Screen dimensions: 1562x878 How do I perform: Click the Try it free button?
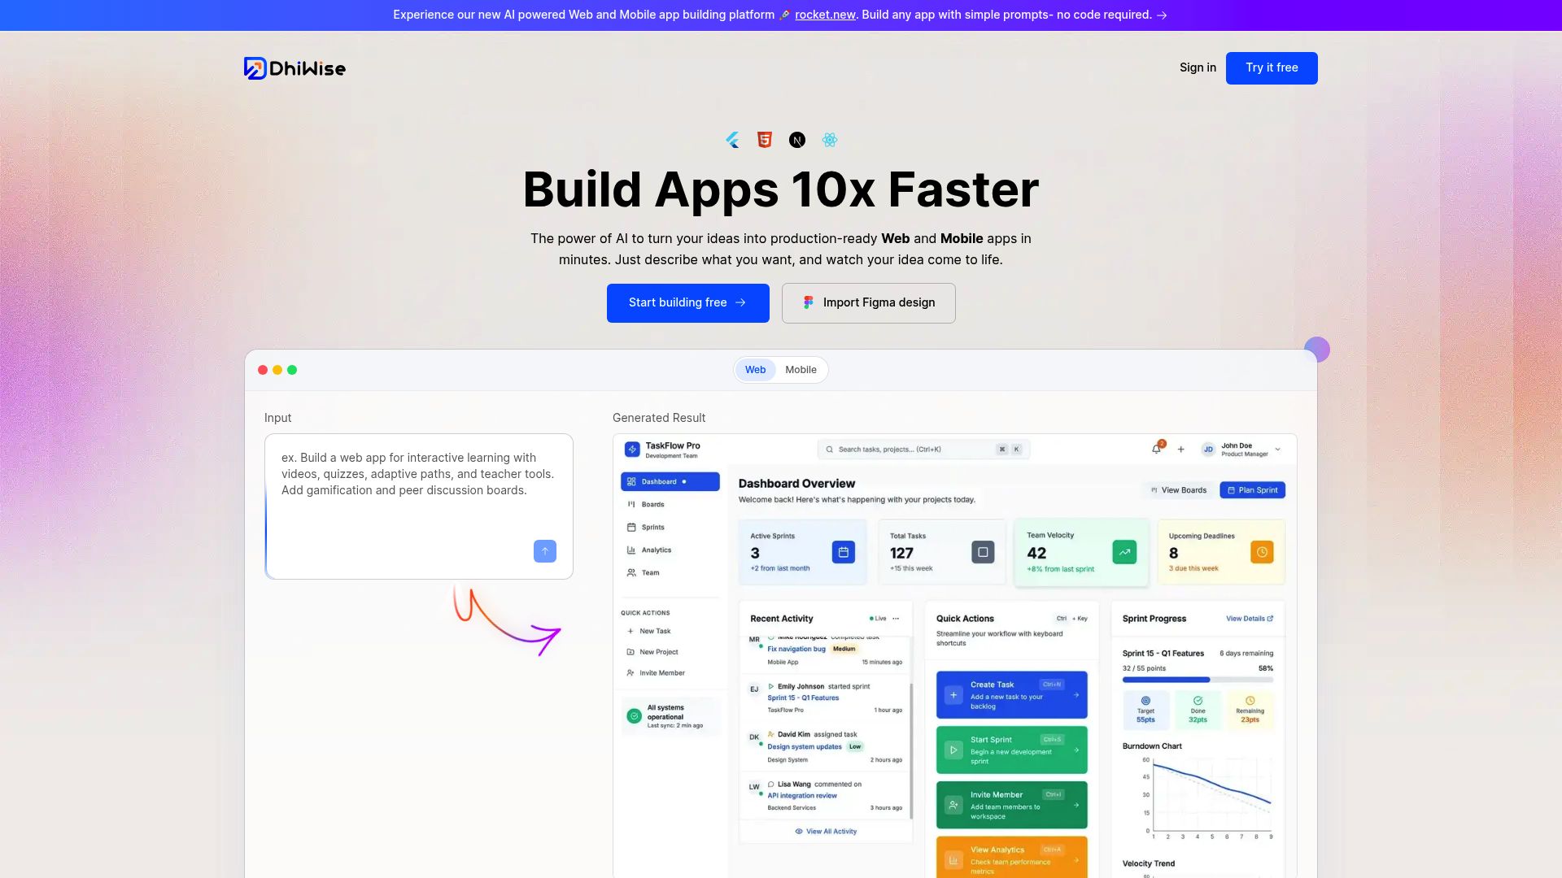tap(1272, 68)
